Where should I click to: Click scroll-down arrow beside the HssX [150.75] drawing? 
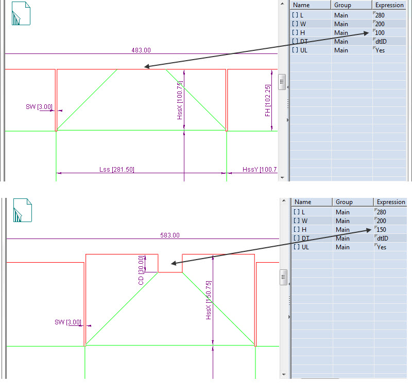[283, 374]
